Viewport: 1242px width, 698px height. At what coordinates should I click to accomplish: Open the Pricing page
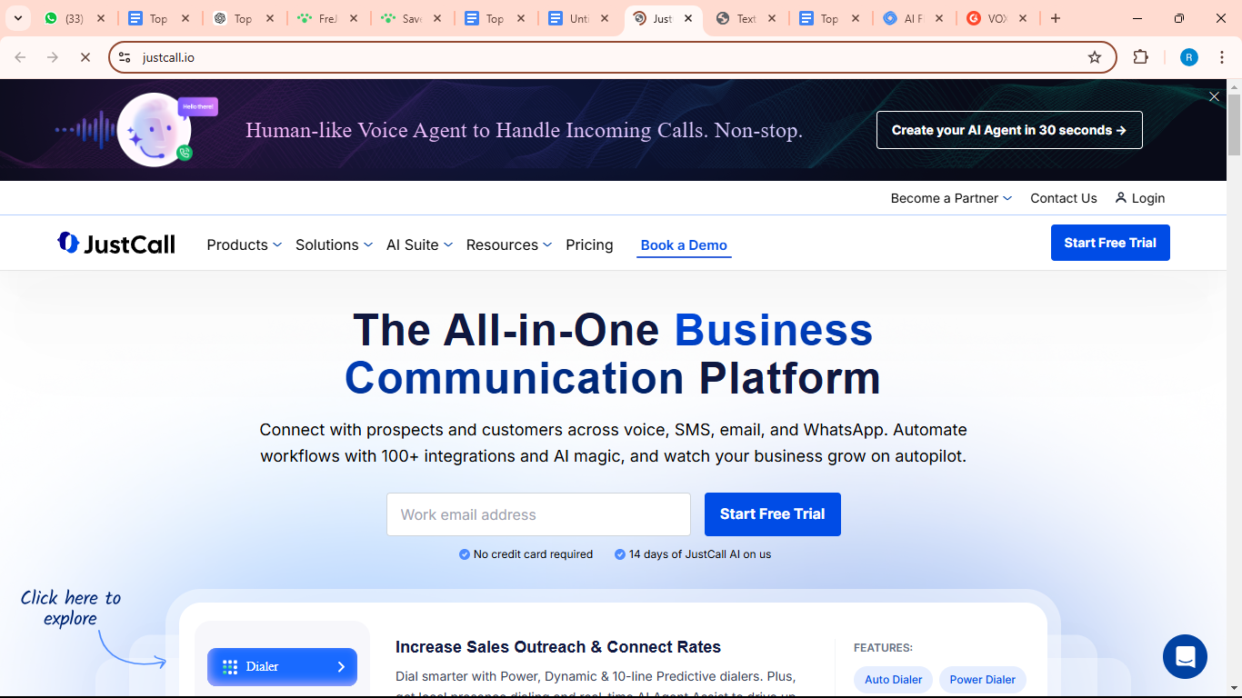589,244
